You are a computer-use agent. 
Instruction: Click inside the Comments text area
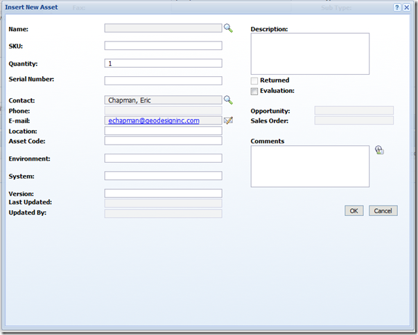(x=310, y=166)
